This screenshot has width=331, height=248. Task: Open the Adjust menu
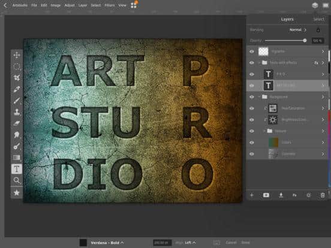(70, 5)
